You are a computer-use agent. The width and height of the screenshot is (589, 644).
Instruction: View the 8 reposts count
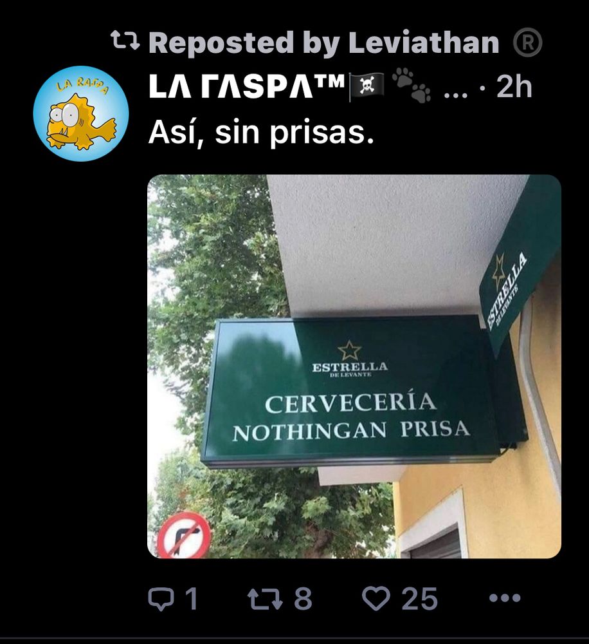[x=303, y=598]
